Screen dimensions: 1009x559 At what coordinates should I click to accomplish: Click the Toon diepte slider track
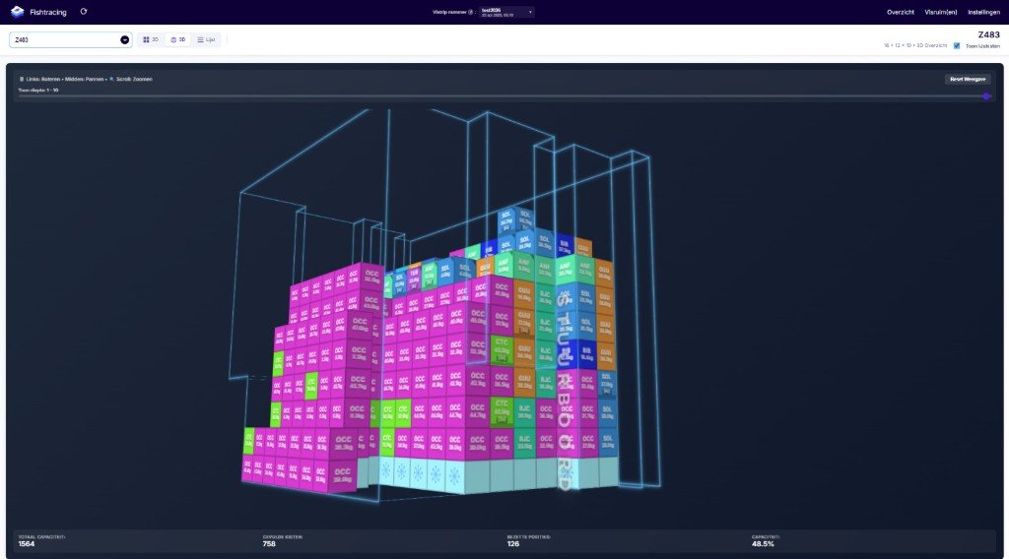click(504, 96)
